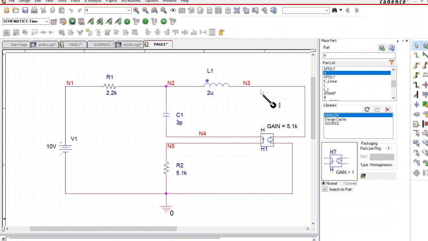Enable bias current display I icon
Image resolution: width=428 pixels, height=241 pixels.
pos(145,21)
